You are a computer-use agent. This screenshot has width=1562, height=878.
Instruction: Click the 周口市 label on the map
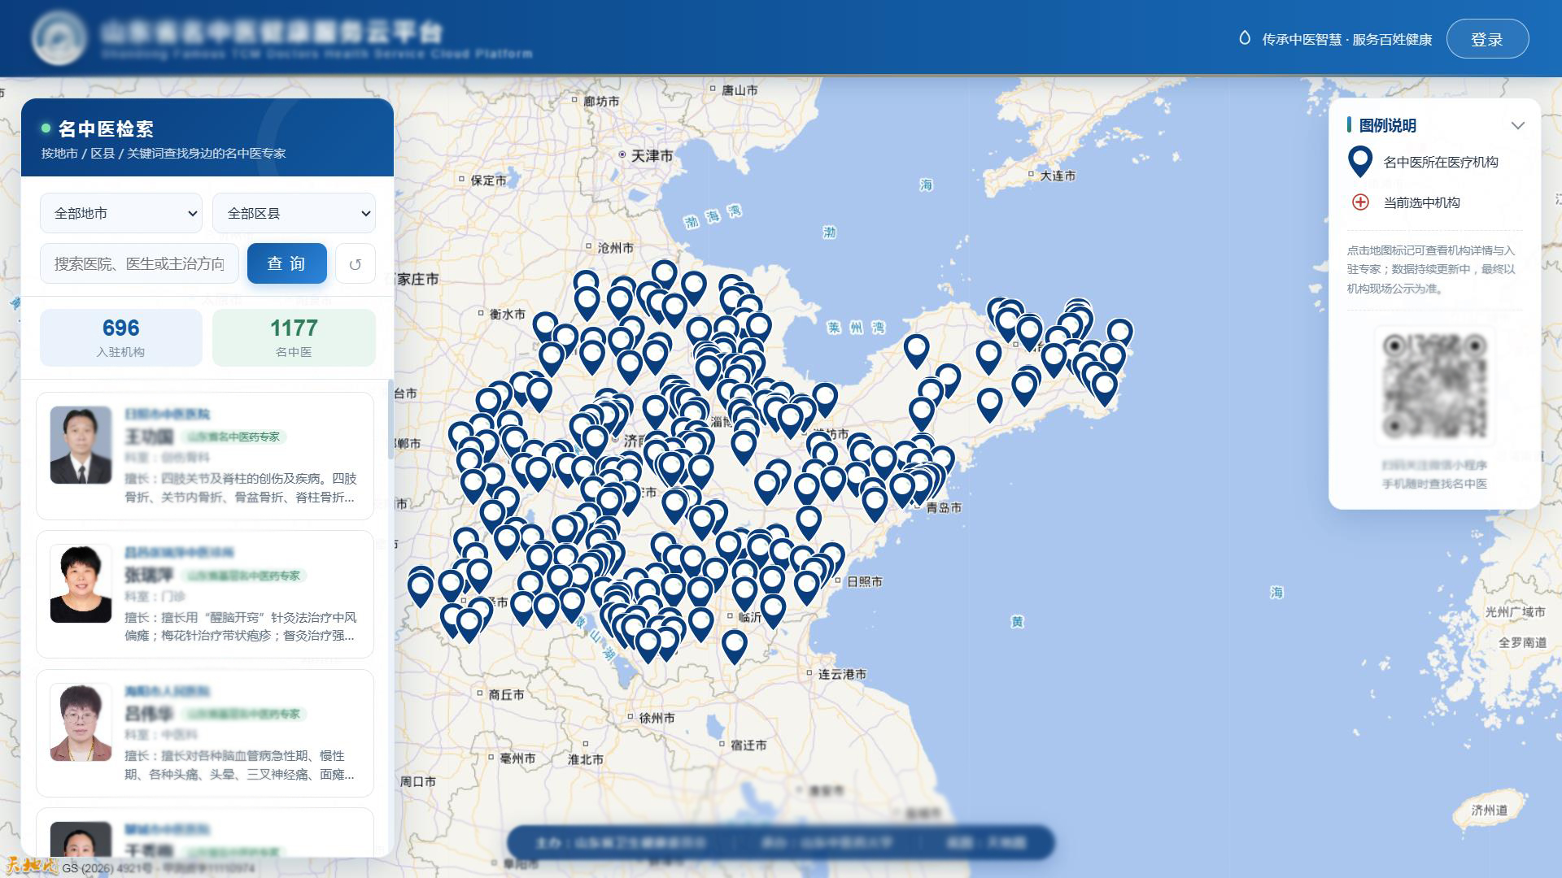pos(417,781)
